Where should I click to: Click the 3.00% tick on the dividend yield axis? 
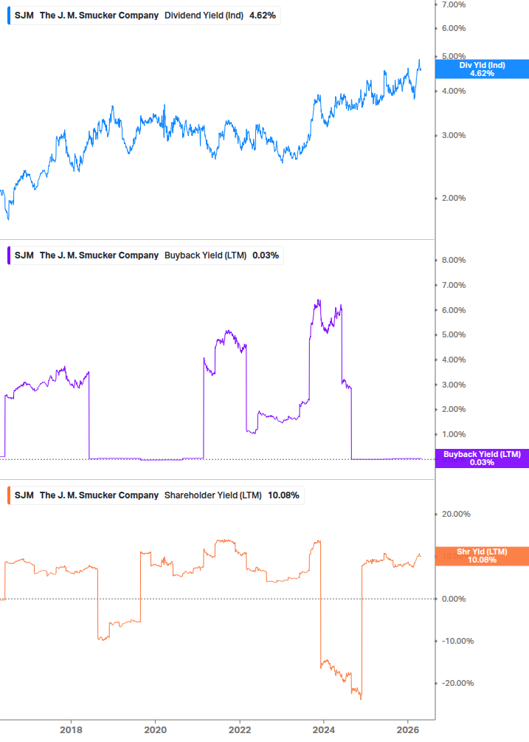(x=453, y=135)
